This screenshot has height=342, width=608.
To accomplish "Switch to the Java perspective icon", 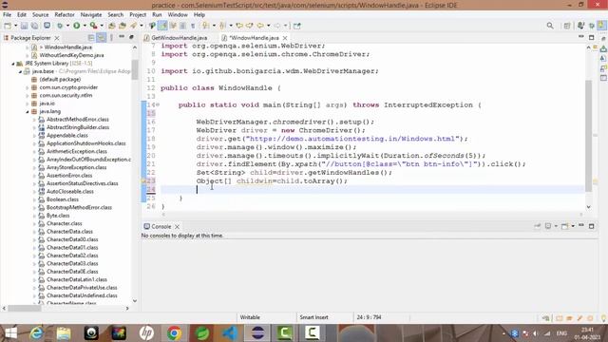I will pyautogui.click(x=601, y=26).
